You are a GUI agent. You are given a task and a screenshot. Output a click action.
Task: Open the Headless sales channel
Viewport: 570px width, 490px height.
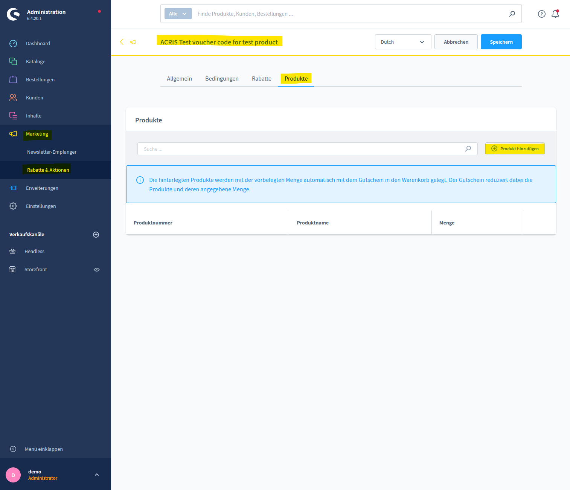pyautogui.click(x=35, y=251)
